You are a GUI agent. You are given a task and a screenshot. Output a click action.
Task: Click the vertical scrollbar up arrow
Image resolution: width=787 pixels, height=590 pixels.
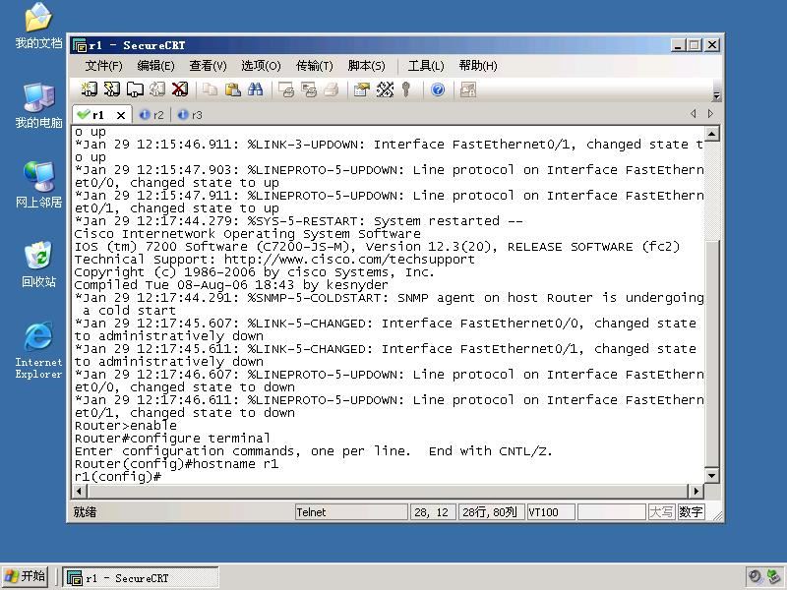coord(711,134)
